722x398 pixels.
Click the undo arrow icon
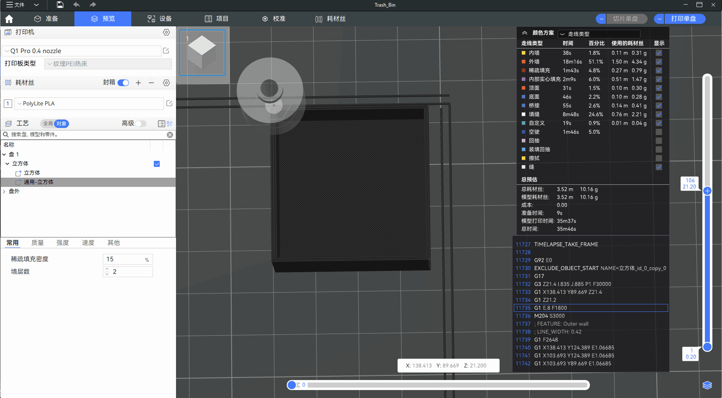pyautogui.click(x=77, y=5)
